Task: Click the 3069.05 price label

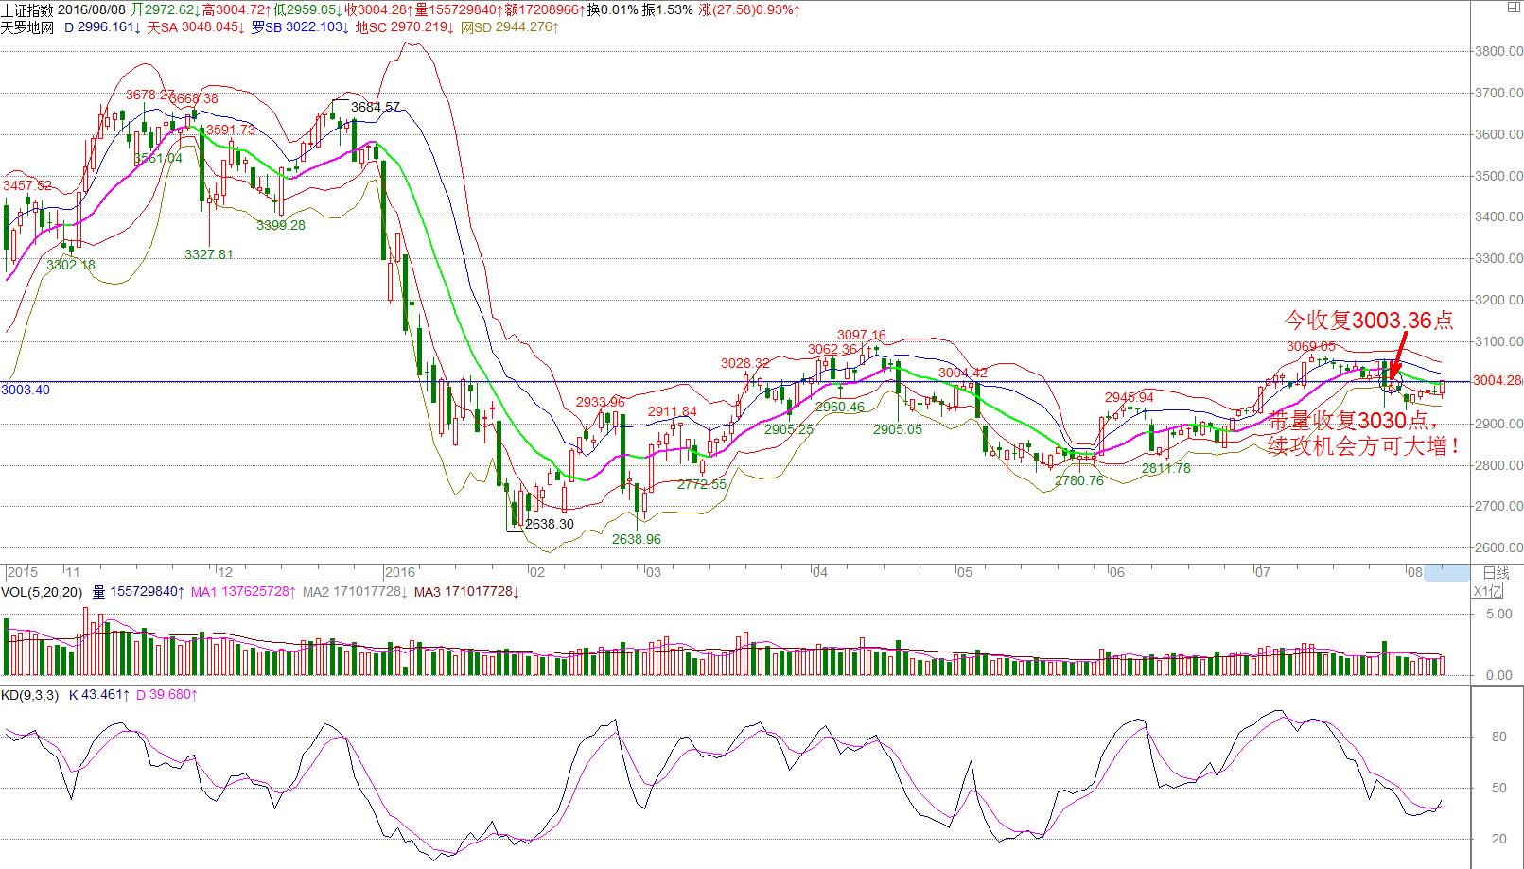Action: coord(1311,346)
